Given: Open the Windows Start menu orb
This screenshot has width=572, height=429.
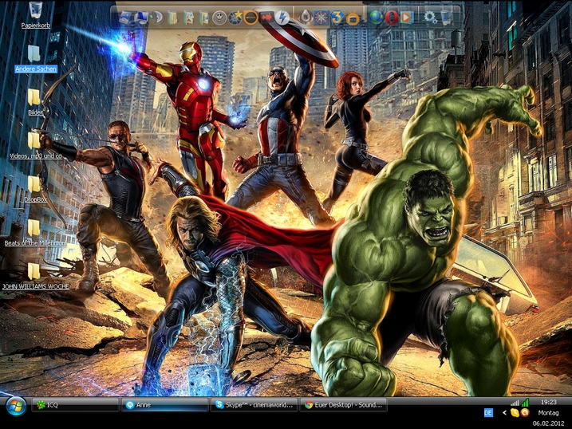Looking at the screenshot, I should point(15,406).
